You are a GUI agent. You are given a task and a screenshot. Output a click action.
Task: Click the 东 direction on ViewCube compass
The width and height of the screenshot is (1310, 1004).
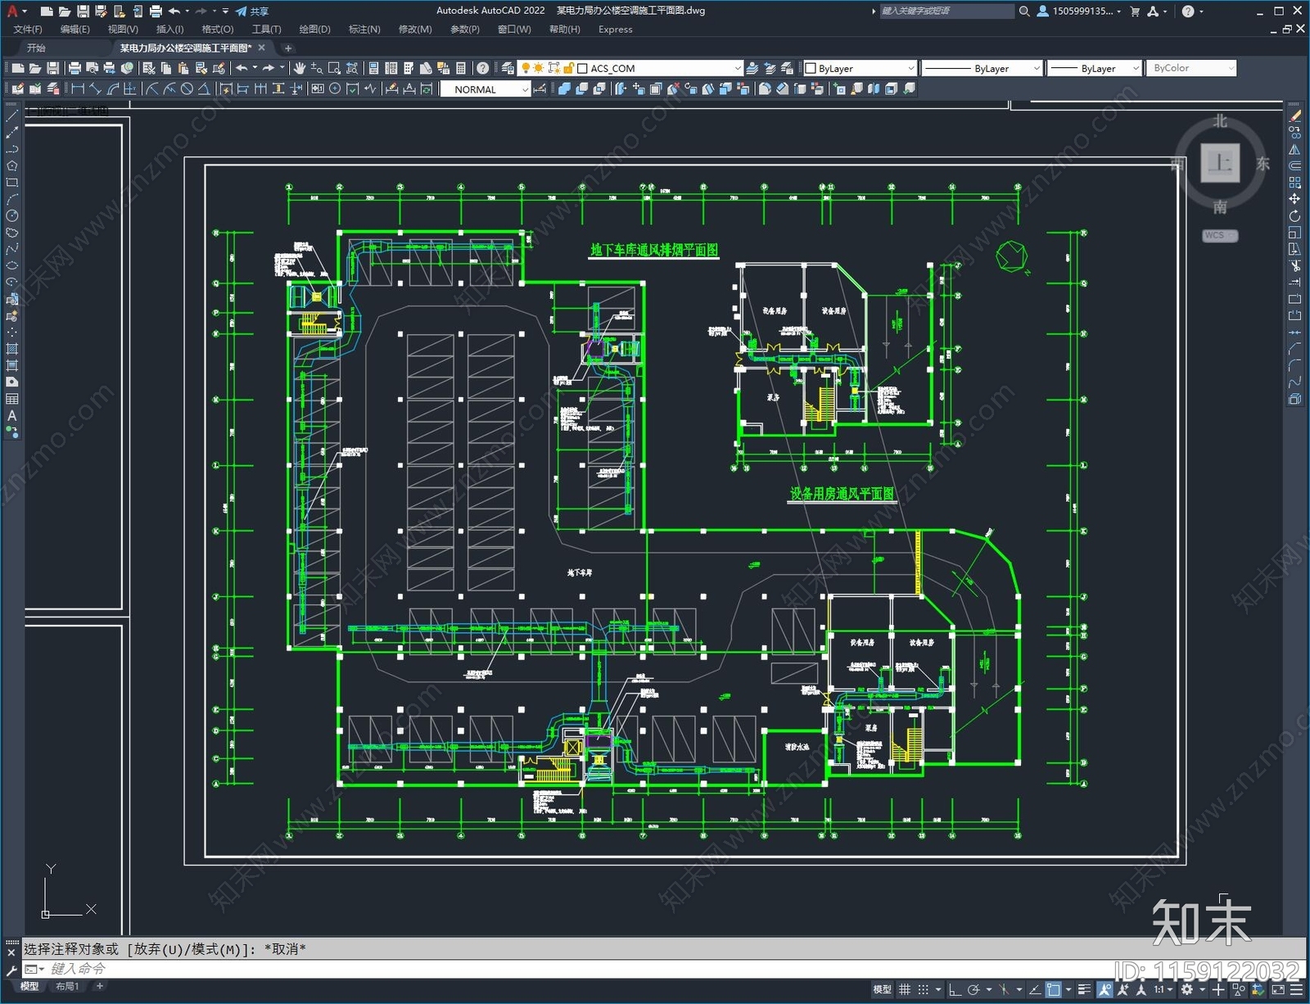click(x=1263, y=163)
